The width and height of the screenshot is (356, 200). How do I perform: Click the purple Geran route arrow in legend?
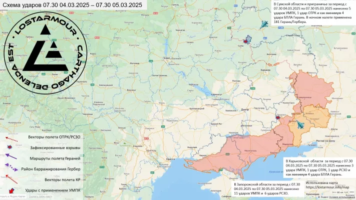pos(11,158)
